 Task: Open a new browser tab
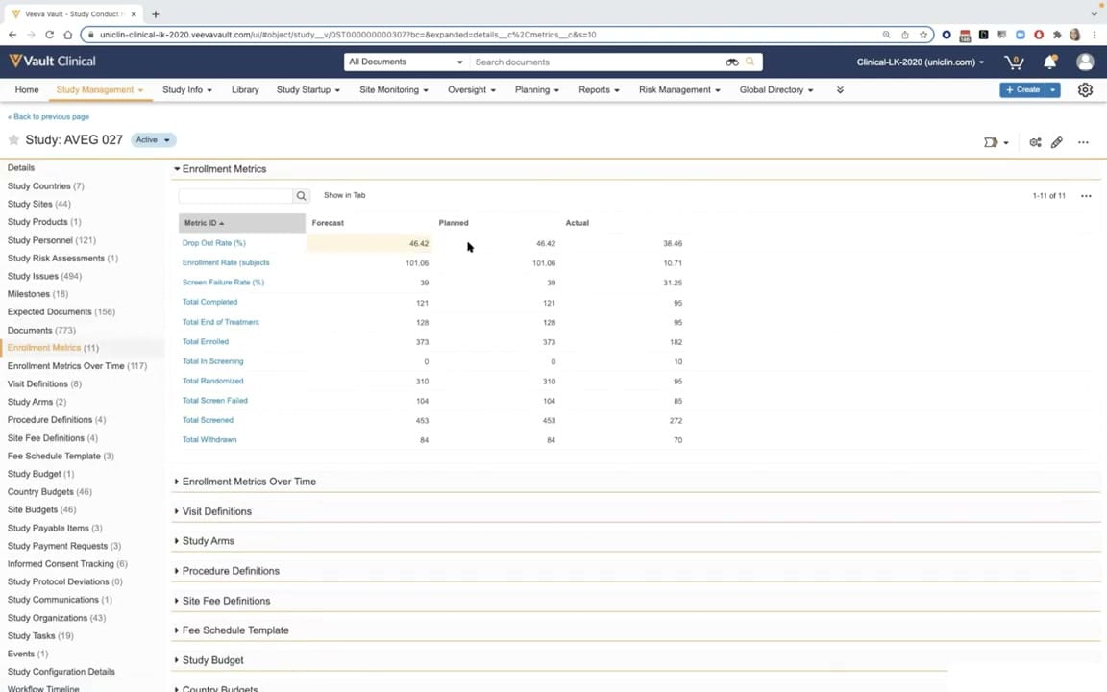tap(156, 13)
